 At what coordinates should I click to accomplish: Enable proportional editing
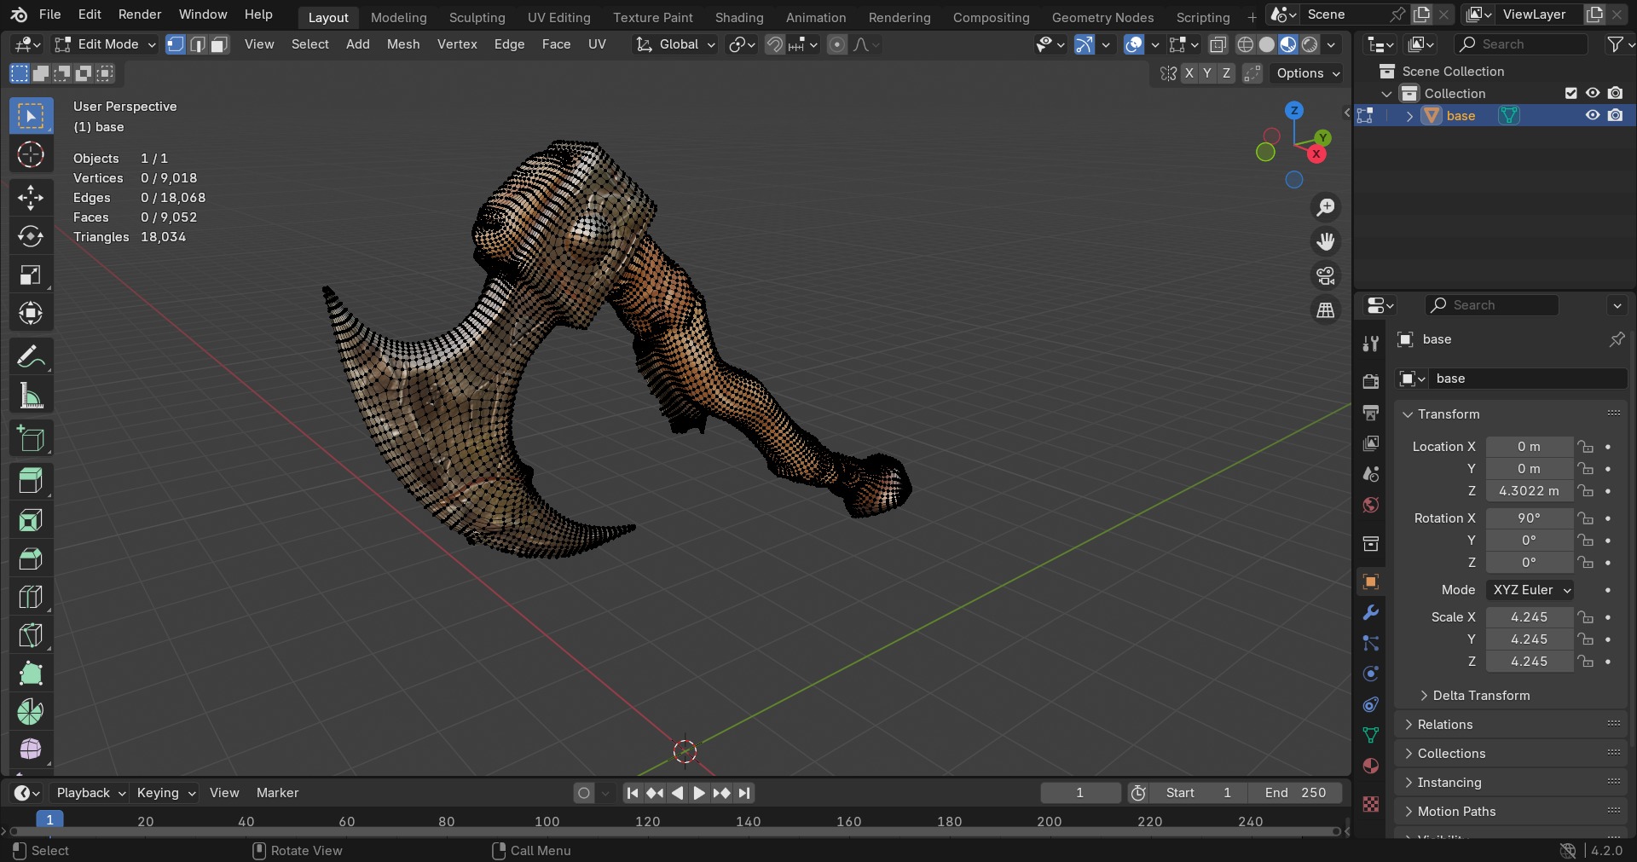coord(837,44)
